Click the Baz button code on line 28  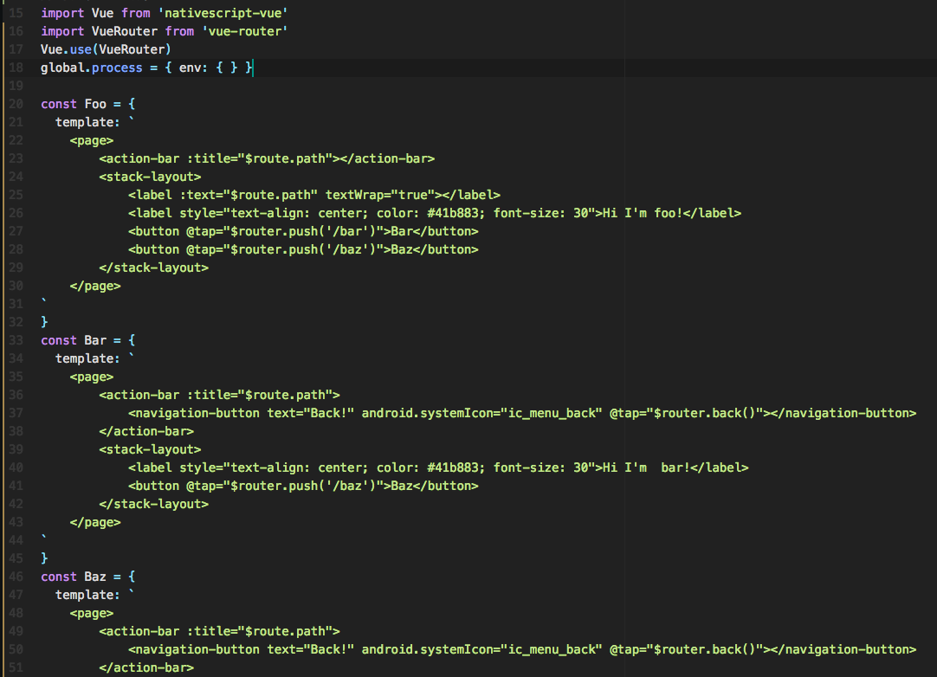[303, 250]
